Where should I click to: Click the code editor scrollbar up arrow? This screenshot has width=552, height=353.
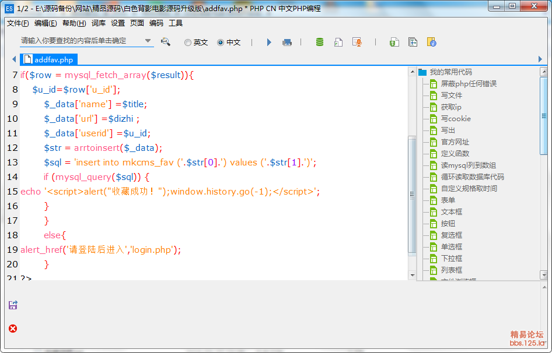412,72
